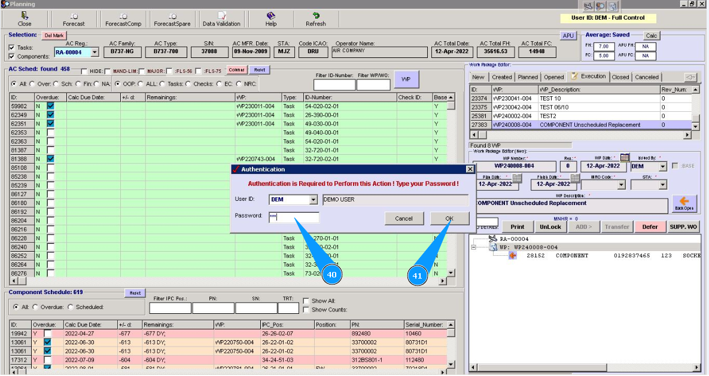Select the orange arrow component icon in tree

513,255
